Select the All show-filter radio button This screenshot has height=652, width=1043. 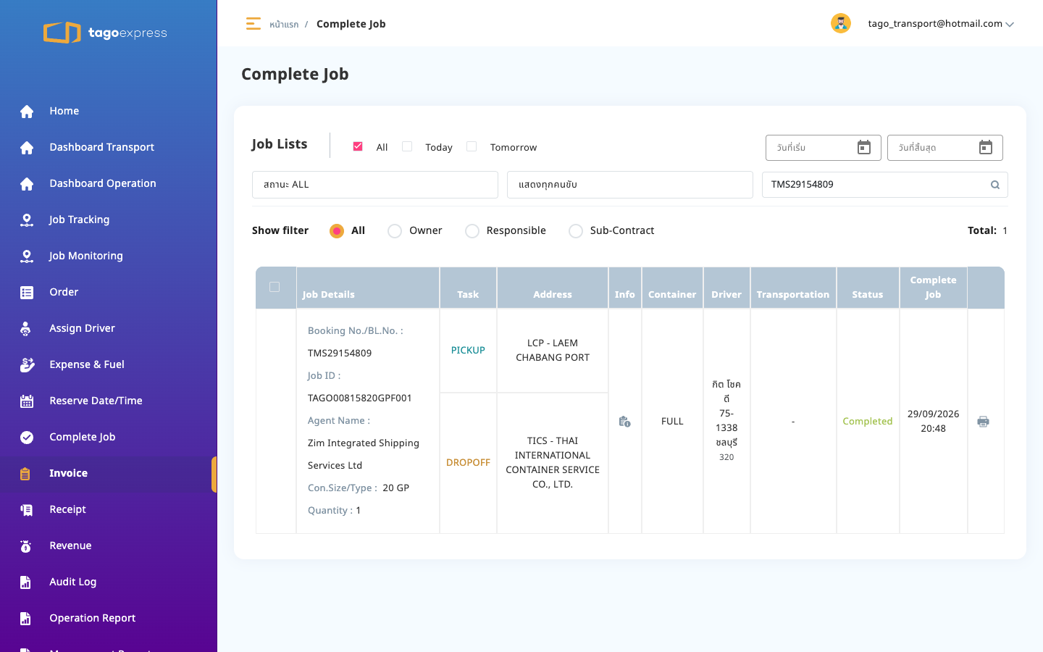click(337, 231)
